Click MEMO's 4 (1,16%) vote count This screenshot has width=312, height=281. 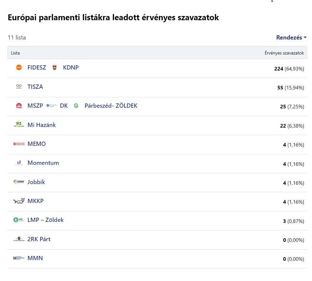(x=293, y=145)
